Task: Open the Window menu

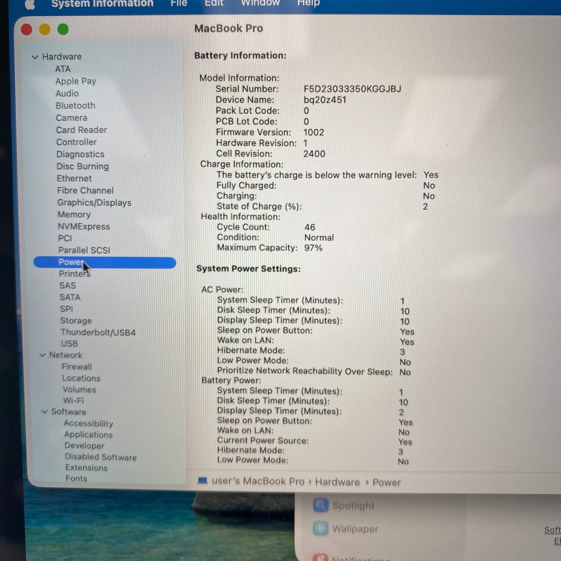Action: point(261,3)
